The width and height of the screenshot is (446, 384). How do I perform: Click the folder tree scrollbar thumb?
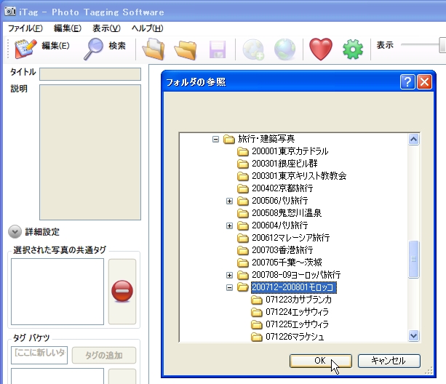(x=413, y=259)
